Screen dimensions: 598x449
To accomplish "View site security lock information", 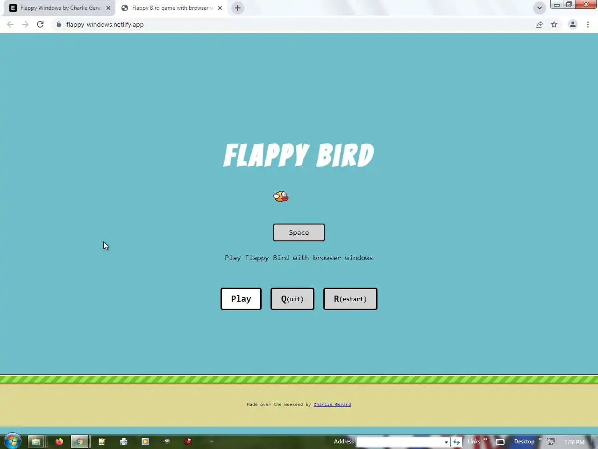I will [58, 24].
